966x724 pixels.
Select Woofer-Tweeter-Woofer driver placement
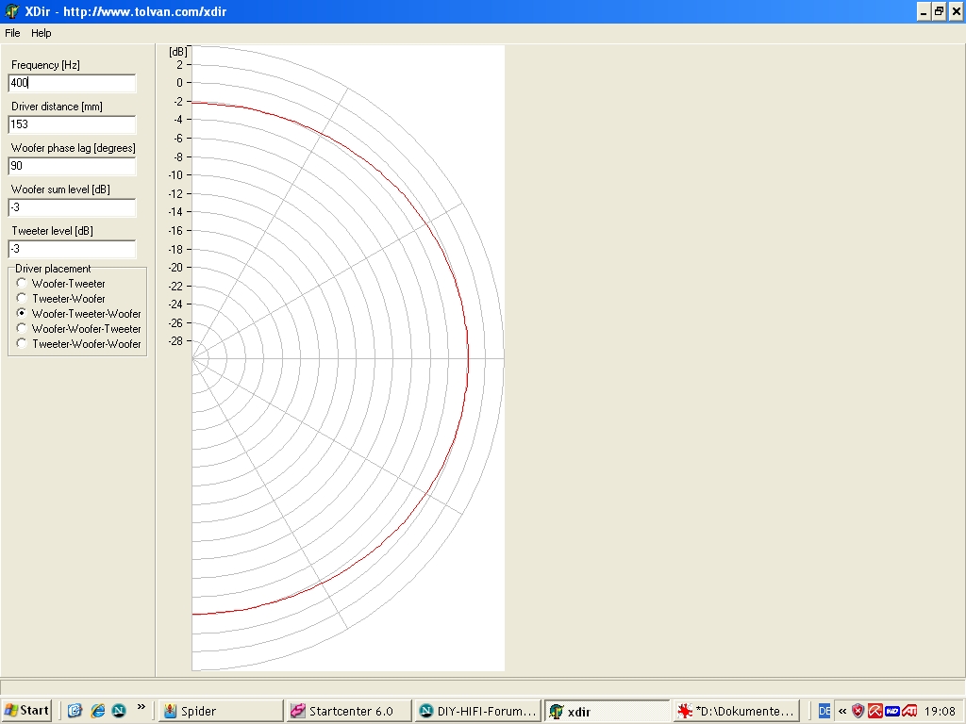(23, 314)
